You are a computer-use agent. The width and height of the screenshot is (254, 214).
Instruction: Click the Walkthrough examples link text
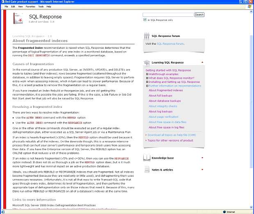tap(163, 74)
